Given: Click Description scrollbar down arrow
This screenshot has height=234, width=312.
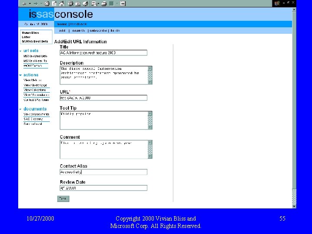Looking at the screenshot, I should [150, 82].
